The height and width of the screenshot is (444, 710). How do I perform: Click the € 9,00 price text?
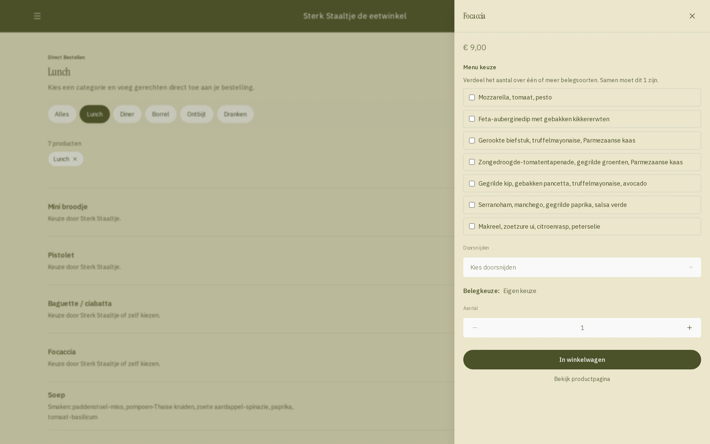click(475, 47)
